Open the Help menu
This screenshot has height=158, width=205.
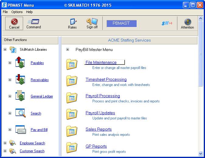(x=29, y=12)
